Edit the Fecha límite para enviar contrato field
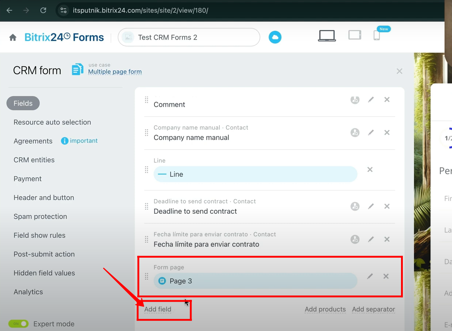The image size is (452, 331). 371,239
